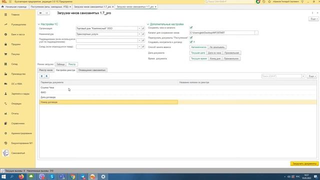Image resolution: width=320 pixels, height=180 pixels.
Task: Toggle Создавать контрагента и договор checkbox
Action: pyautogui.click(x=191, y=42)
